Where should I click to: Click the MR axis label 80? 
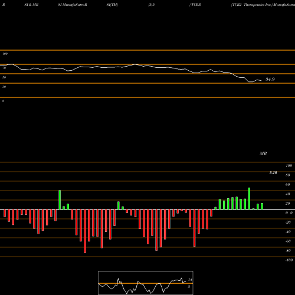click(288, 175)
